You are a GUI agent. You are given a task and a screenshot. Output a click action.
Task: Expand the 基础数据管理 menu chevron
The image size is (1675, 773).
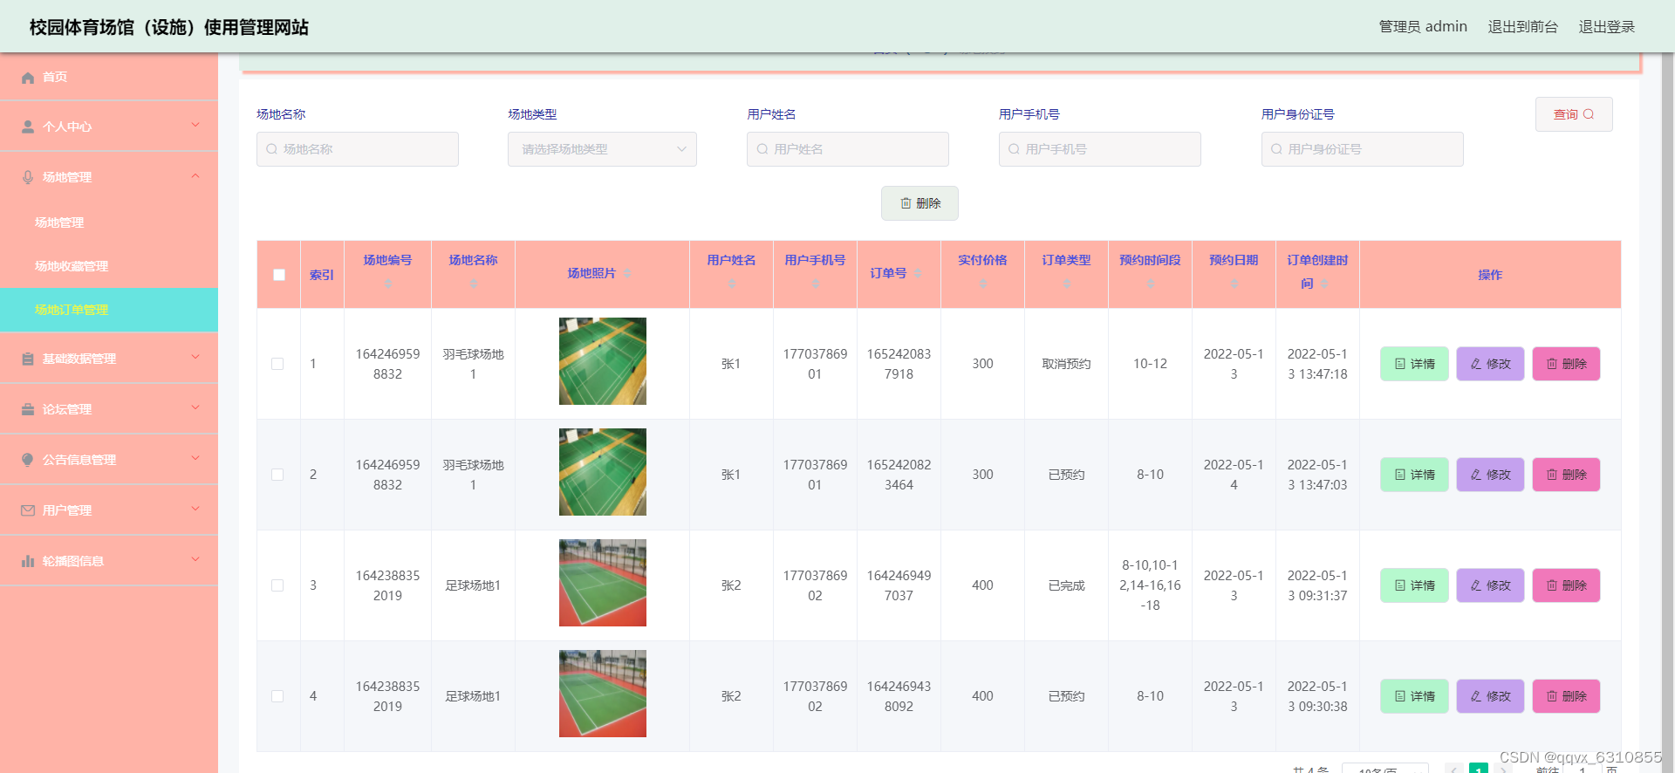(x=195, y=357)
